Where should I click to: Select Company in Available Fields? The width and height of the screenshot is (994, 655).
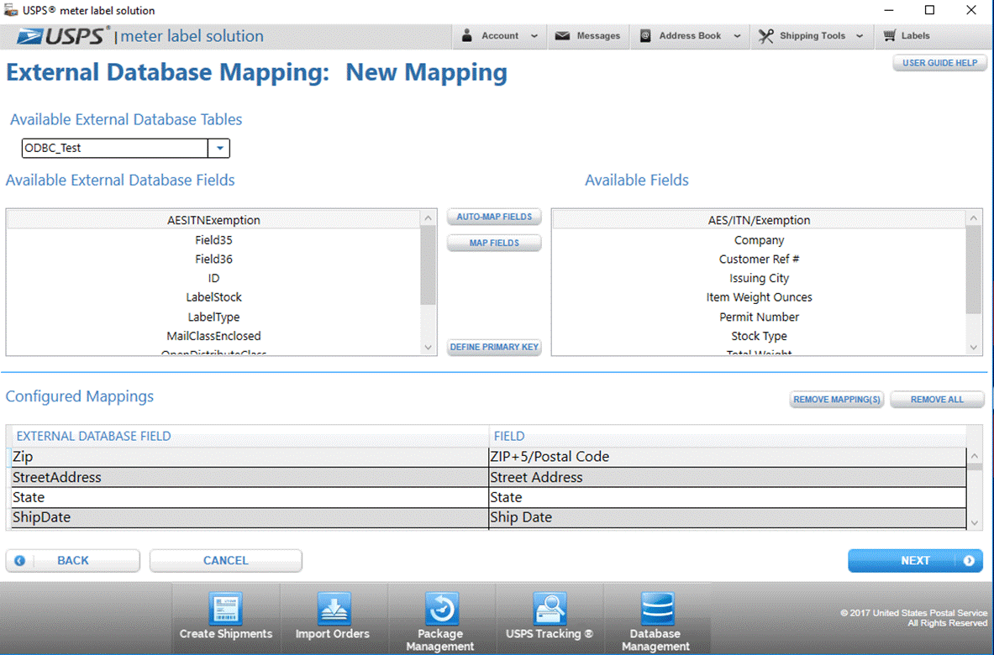[x=759, y=240]
